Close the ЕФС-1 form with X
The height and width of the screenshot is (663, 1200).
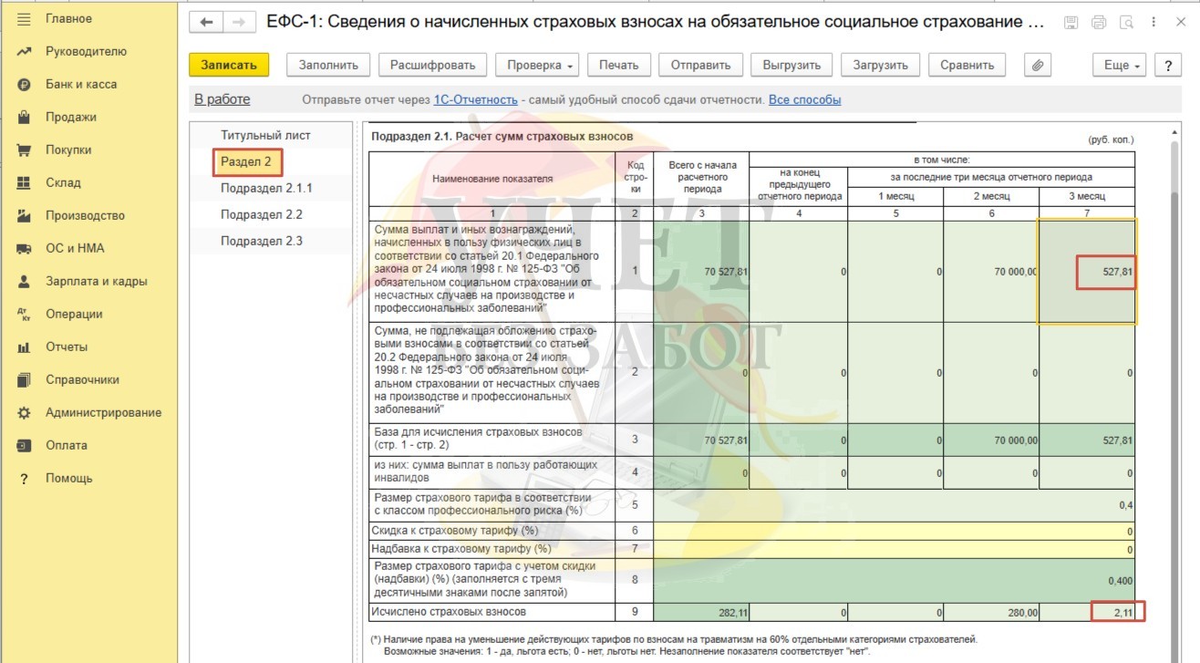click(1181, 23)
